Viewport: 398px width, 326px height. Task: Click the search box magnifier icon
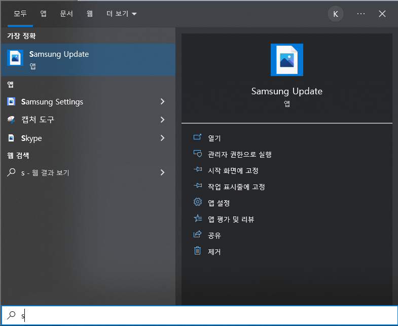[11, 315]
